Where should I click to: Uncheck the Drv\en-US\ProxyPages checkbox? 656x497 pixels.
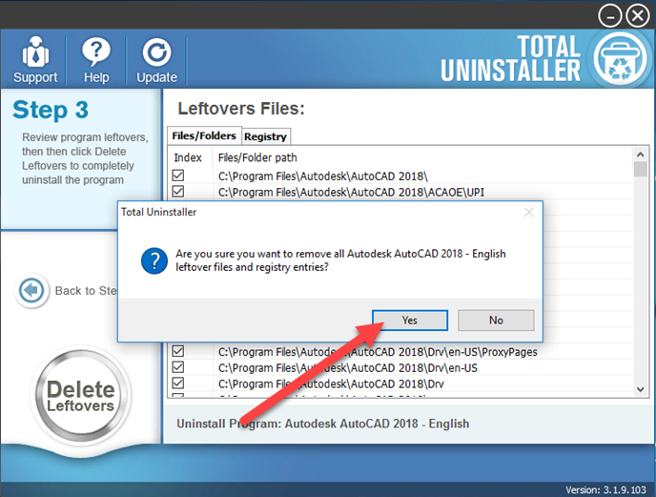178,351
